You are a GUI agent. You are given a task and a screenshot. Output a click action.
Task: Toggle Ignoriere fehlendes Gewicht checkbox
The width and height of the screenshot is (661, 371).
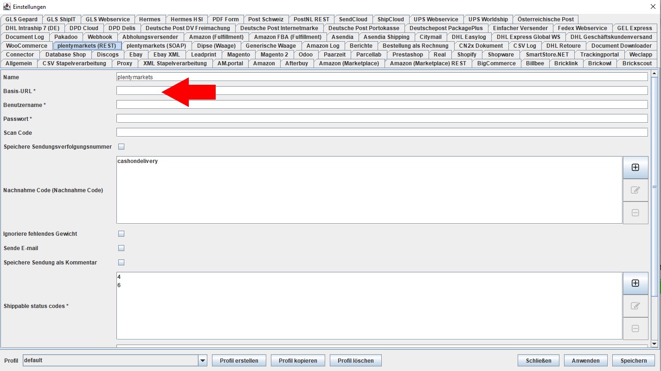[x=122, y=234]
